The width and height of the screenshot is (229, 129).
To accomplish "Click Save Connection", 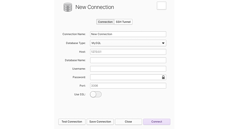I will tap(100, 122).
